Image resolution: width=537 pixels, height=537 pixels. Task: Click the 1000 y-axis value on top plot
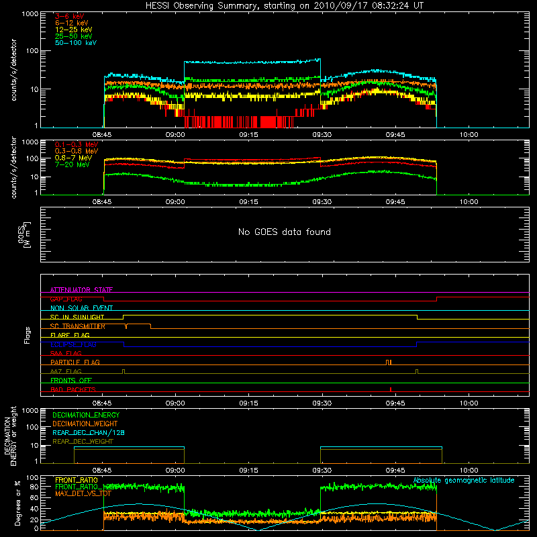coord(30,14)
